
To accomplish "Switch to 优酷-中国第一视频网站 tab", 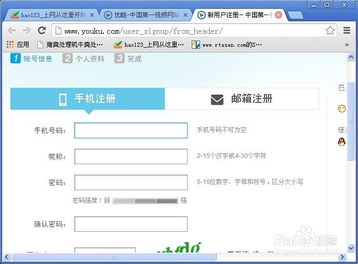I will point(146,15).
